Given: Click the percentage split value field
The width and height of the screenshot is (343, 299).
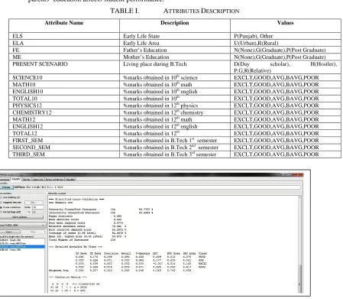Looking at the screenshot, I should pos(38,212).
